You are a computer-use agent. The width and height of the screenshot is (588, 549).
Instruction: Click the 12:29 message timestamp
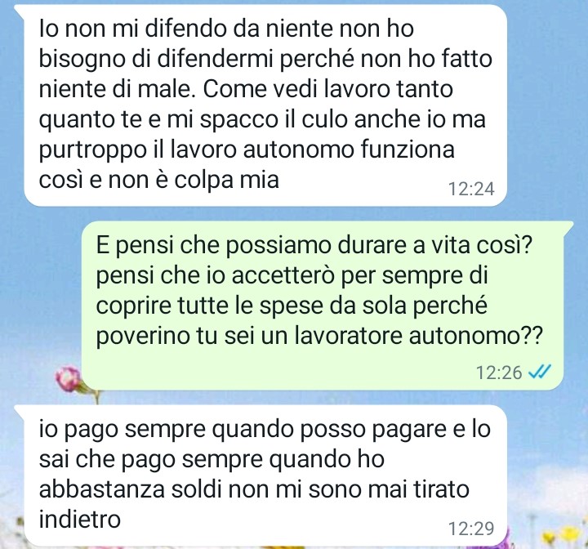pos(471,529)
